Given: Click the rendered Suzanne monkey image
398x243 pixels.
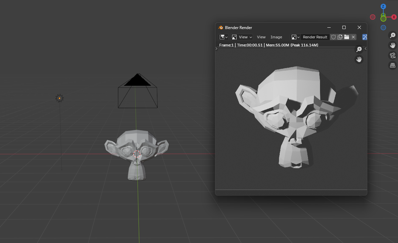Looking at the screenshot, I should pos(296,117).
